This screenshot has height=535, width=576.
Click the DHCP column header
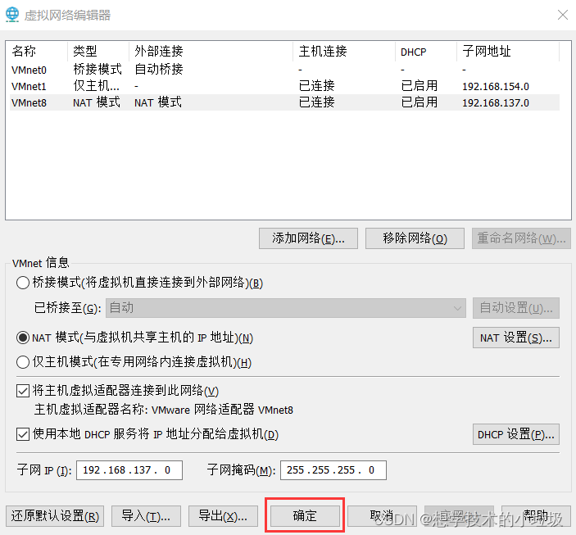(x=426, y=51)
